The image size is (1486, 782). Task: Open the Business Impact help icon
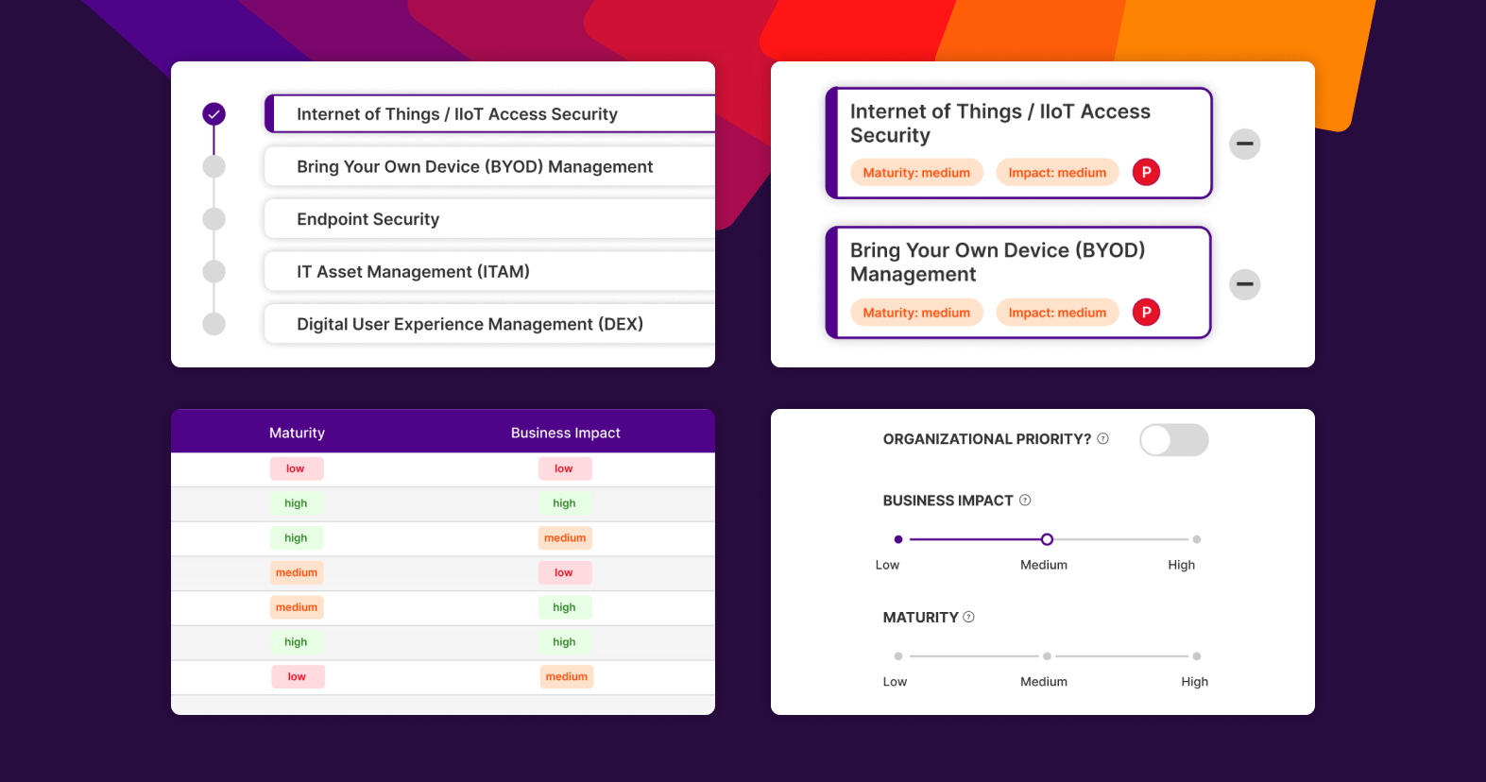click(x=1025, y=501)
